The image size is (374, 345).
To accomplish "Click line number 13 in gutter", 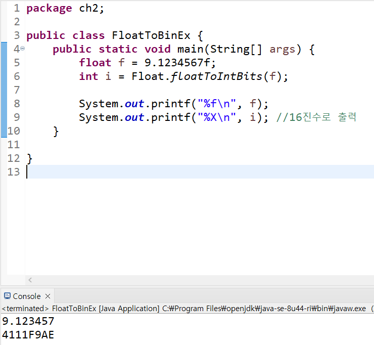I will tap(14, 171).
